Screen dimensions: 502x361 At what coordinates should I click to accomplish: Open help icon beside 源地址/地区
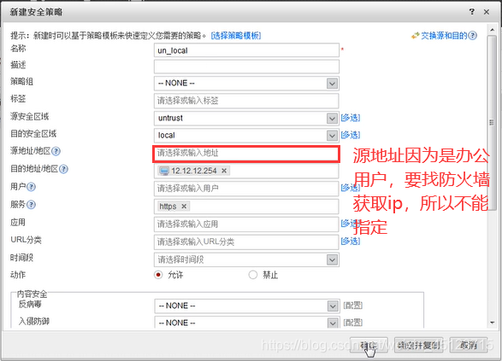56,151
